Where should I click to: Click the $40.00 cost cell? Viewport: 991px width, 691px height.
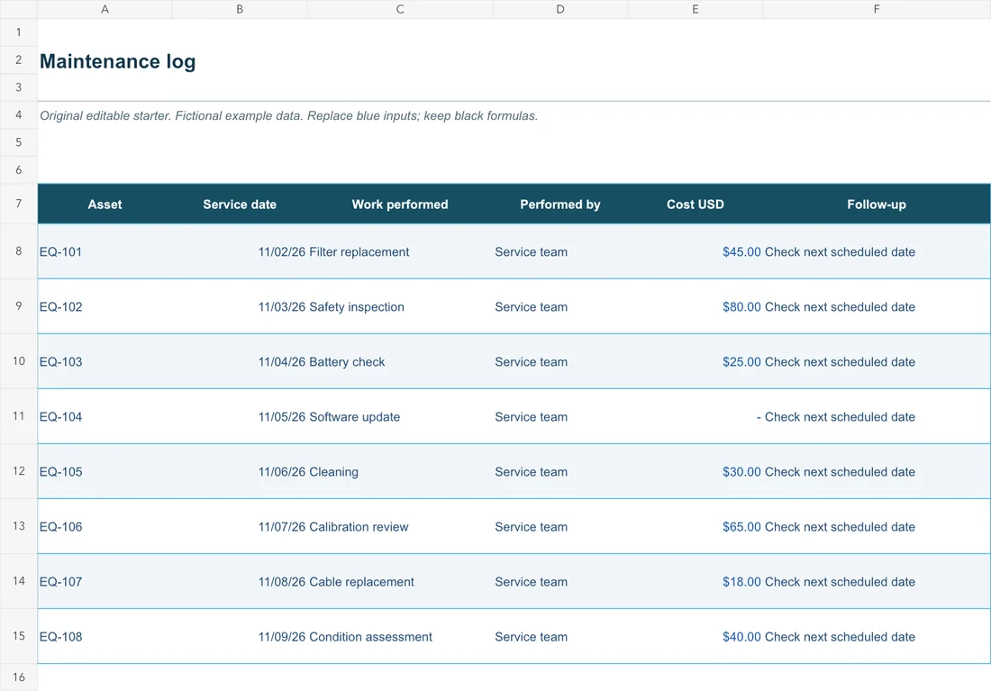tap(696, 637)
